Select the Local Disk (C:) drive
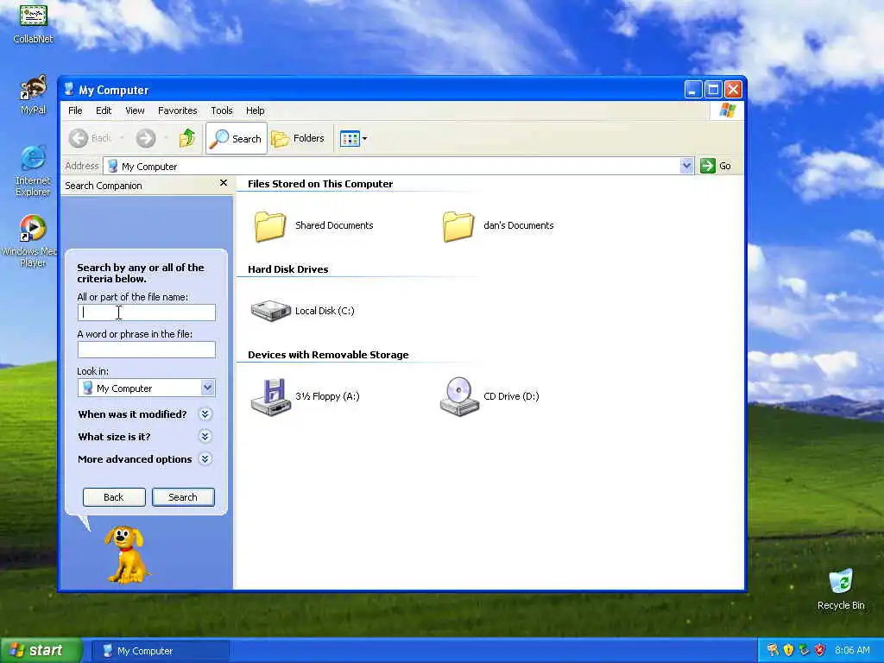The width and height of the screenshot is (884, 663). 303,311
